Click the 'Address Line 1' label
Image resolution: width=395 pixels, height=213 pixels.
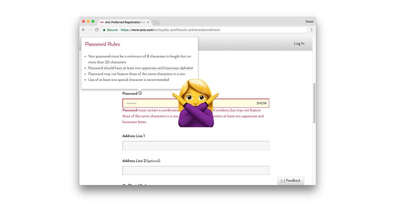pos(134,136)
